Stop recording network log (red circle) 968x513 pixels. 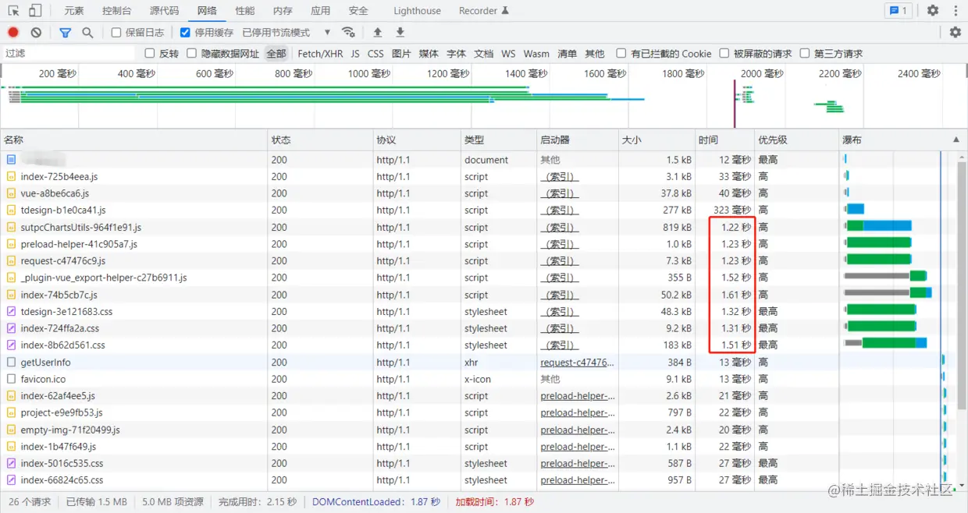(13, 33)
